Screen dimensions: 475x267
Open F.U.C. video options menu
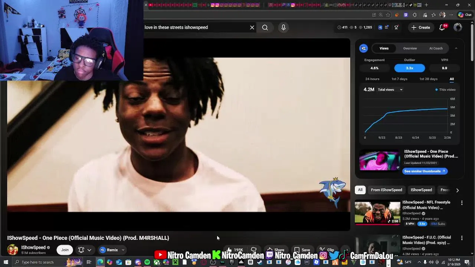[x=462, y=238]
